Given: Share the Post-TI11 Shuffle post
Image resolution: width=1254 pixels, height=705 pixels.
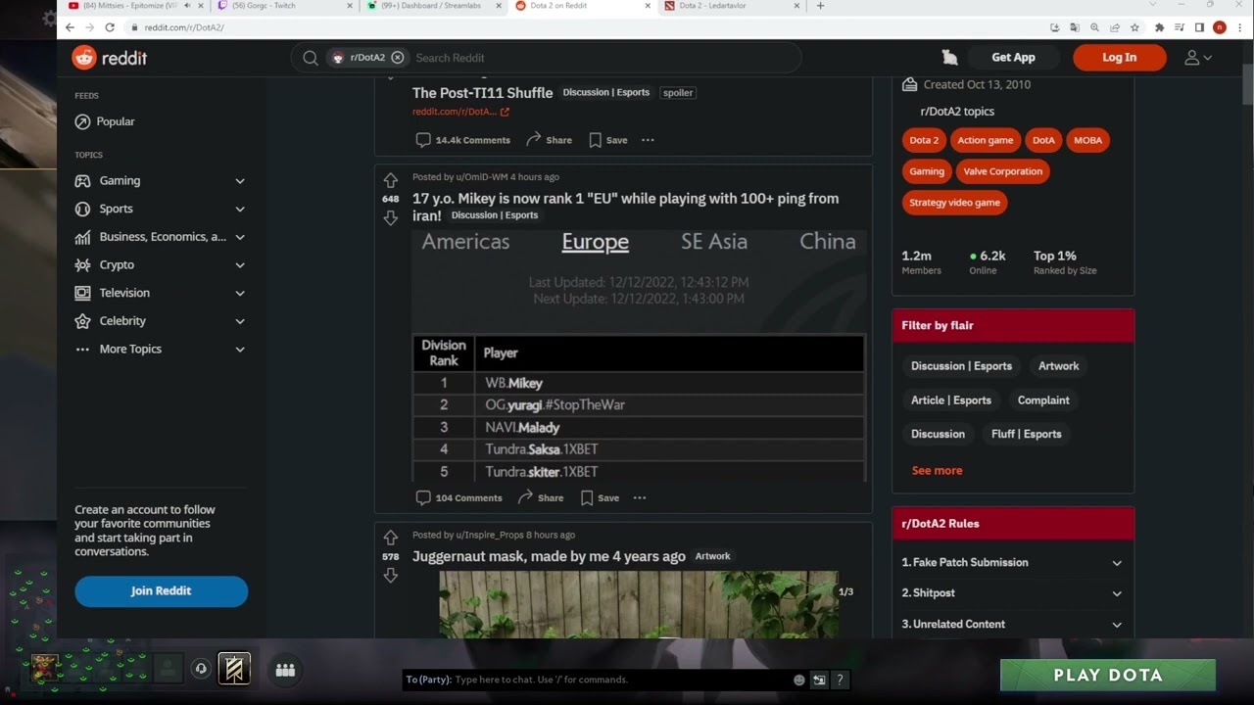Looking at the screenshot, I should pyautogui.click(x=549, y=140).
